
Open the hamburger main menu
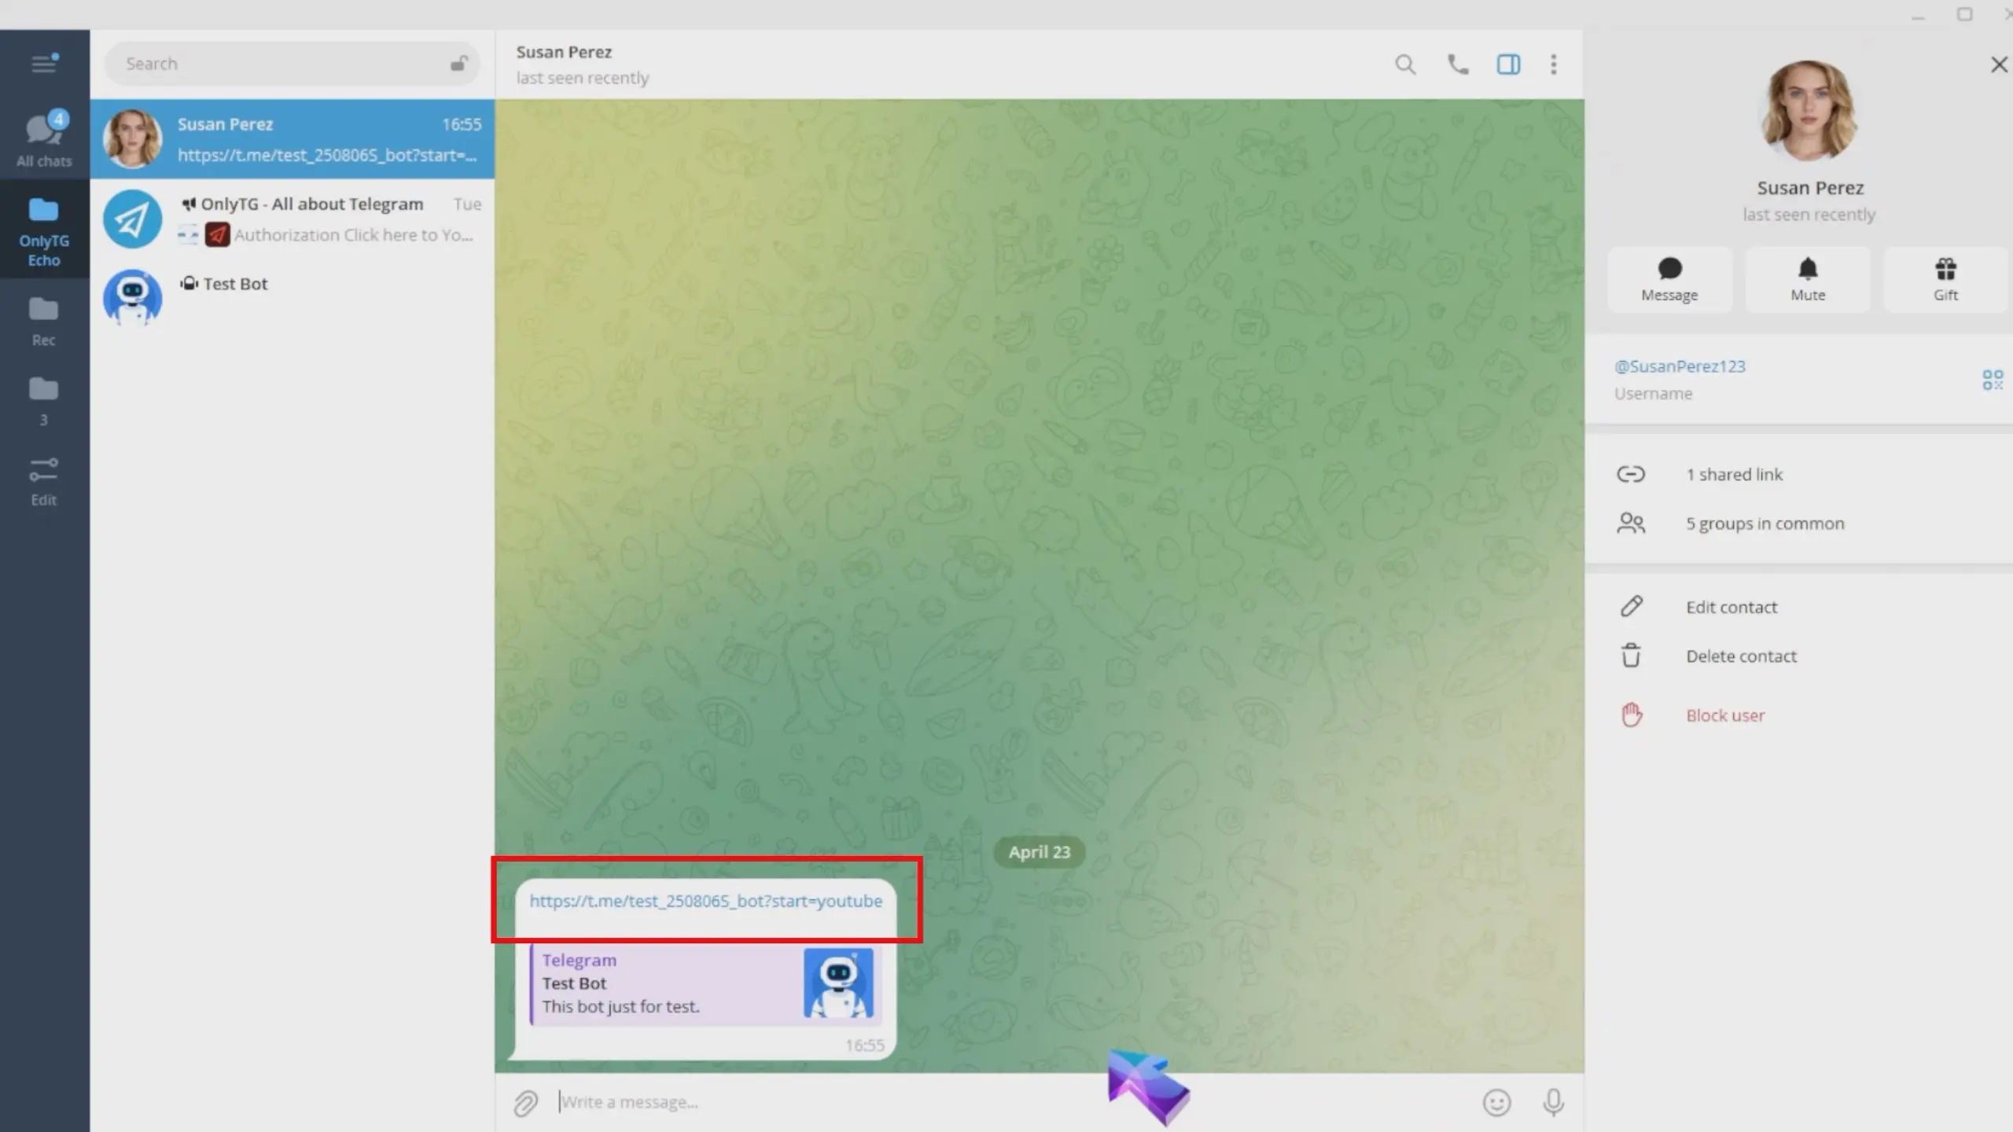coord(44,63)
